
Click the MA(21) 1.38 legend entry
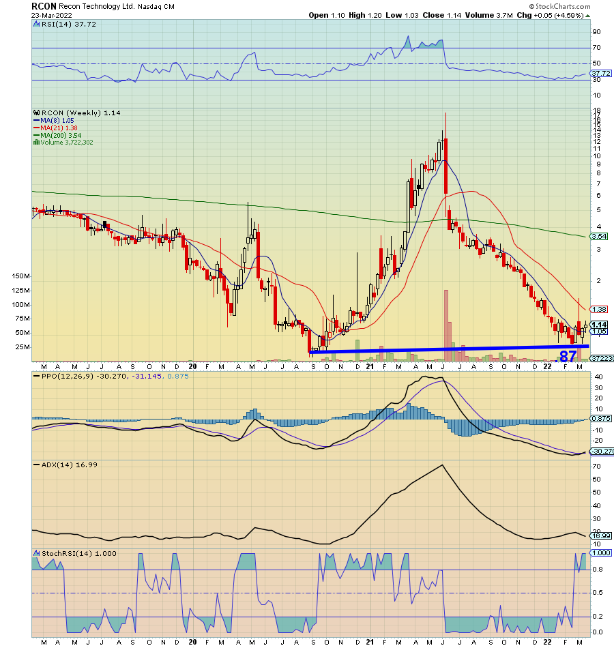(x=55, y=128)
